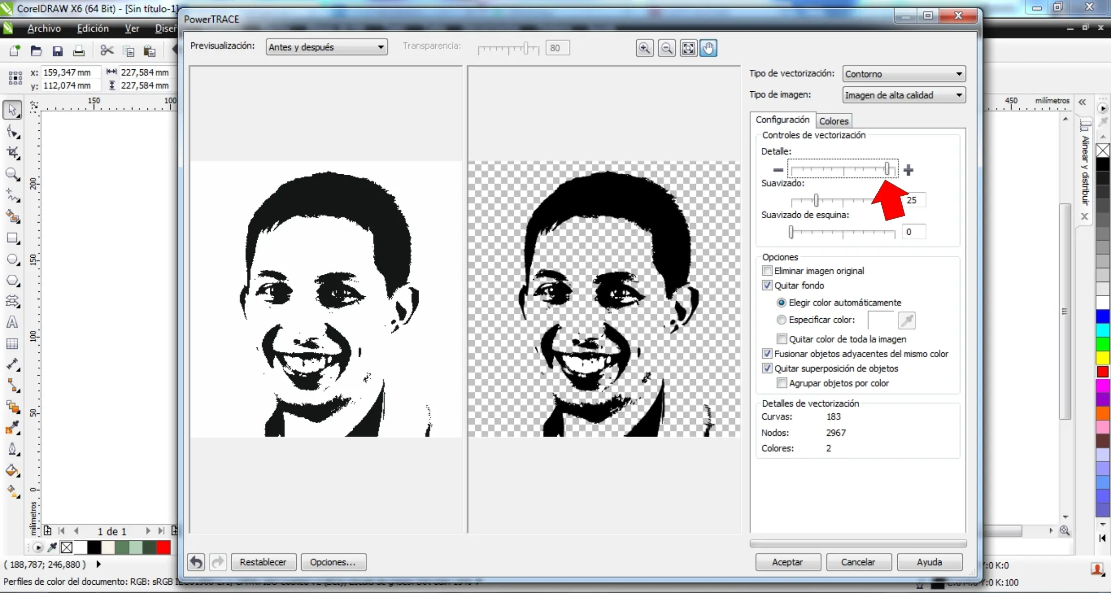Click the Suavizado slider handle
Screen dimensions: 1111x593
tap(816, 200)
